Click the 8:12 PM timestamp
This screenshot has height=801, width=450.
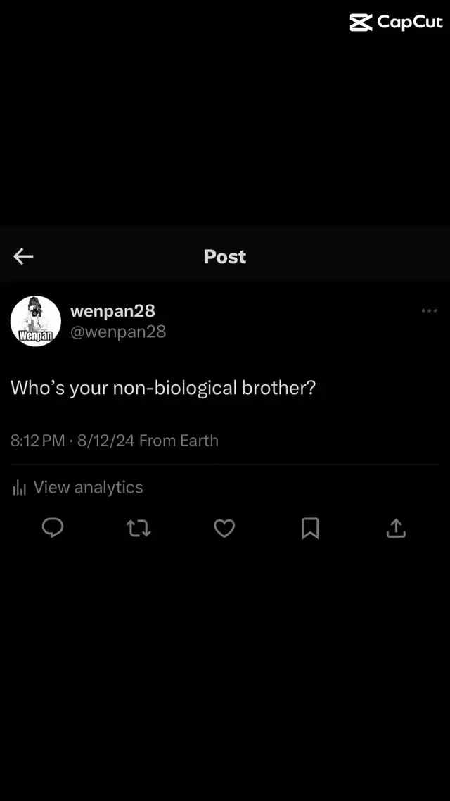(37, 441)
